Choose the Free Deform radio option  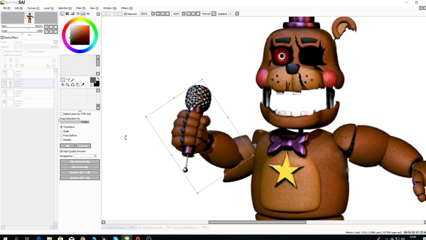(62, 136)
